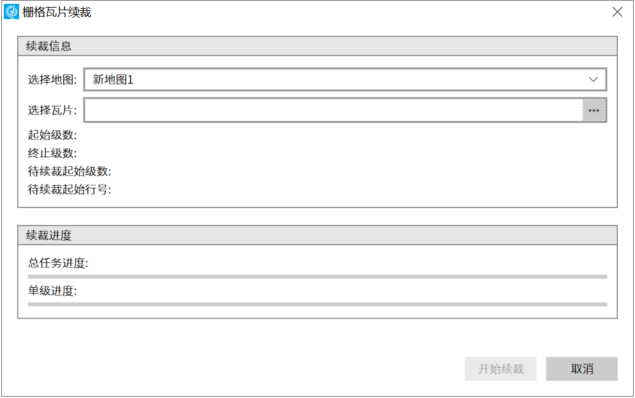Screen dimensions: 635x398
Task: Click the 起始级数 label
Action: pos(52,135)
